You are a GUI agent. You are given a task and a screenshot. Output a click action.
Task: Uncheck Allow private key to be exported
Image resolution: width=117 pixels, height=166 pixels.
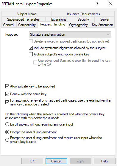point(7,86)
